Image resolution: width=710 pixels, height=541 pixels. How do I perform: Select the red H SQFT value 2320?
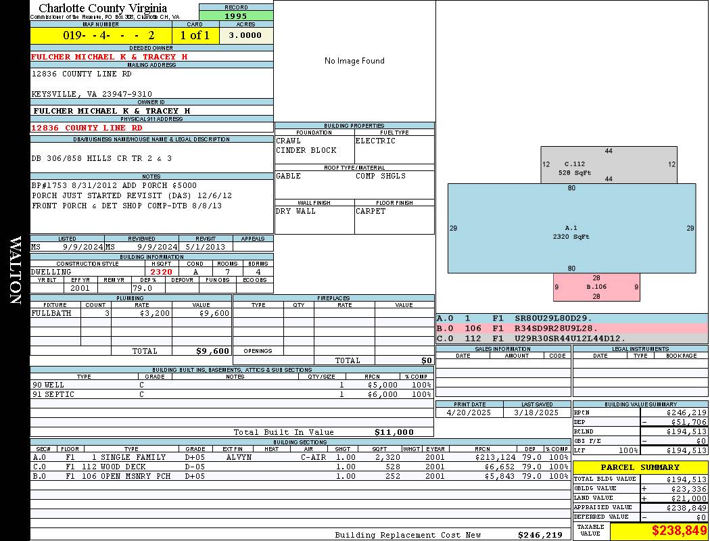tap(161, 272)
